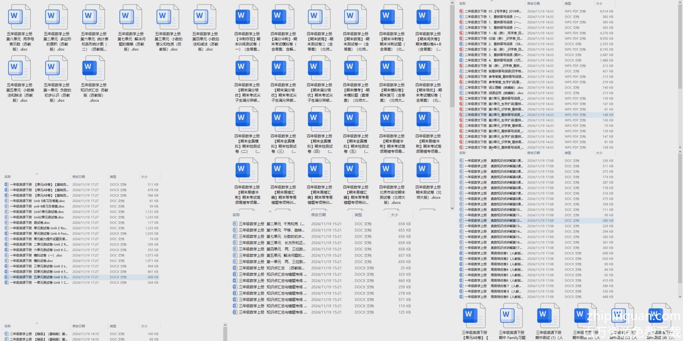Select the 三年级英语下册 期中 Family习题 file icon
Viewport: 683px width, 341px height.
pos(511,315)
